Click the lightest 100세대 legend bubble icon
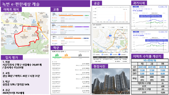This screenshot has width=169, height=95. [x=94, y=55]
